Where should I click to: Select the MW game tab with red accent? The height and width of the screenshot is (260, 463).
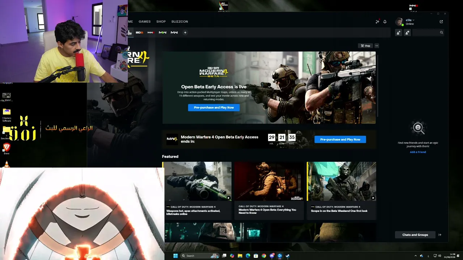pyautogui.click(x=151, y=32)
